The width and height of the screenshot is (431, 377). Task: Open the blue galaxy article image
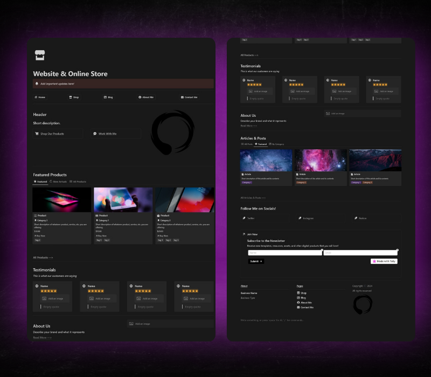(266, 160)
